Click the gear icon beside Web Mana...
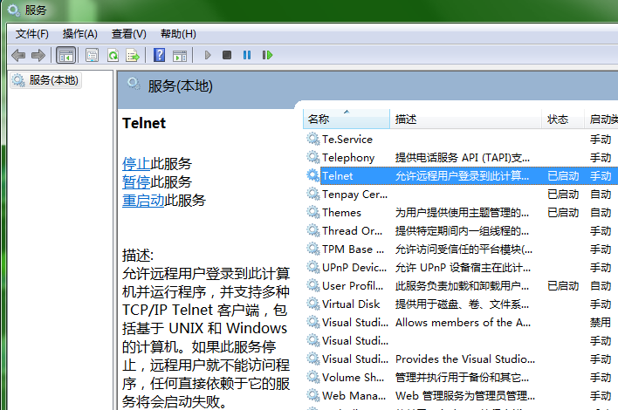Screen dimensions: 618x410 point(313,395)
